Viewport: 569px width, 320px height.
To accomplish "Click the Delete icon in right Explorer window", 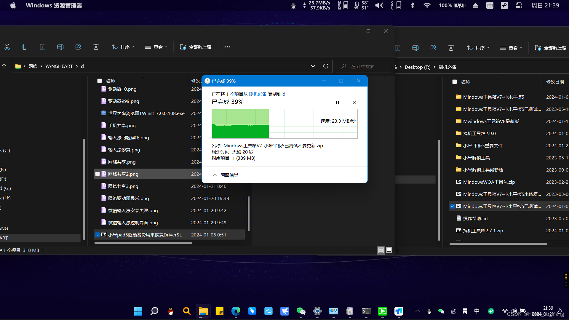I will (451, 48).
